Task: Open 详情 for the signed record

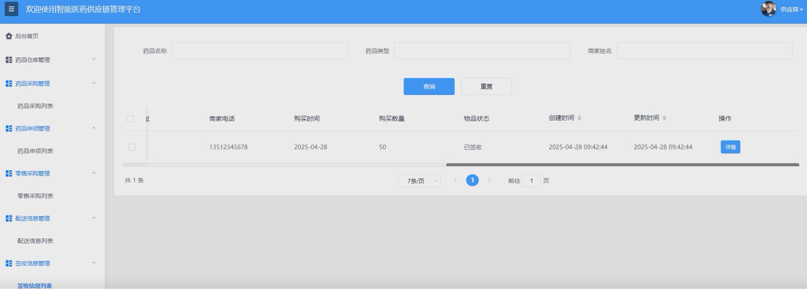Action: [x=730, y=147]
